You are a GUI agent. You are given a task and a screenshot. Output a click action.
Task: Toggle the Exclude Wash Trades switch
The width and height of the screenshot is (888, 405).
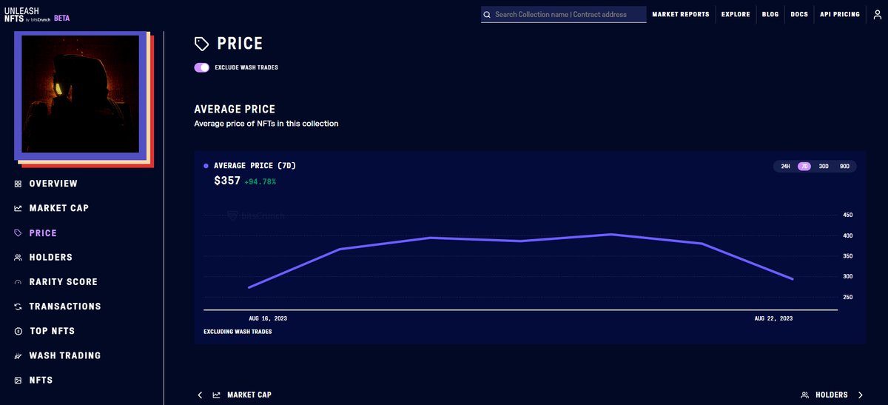201,67
